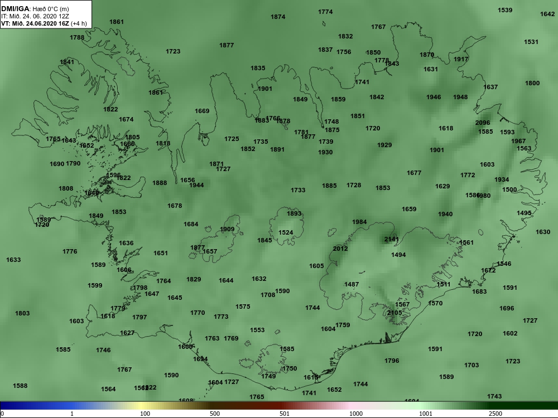Click the legend label '500'
Screen dimensions: 558x418
click(215, 414)
